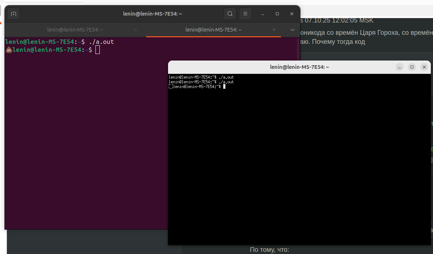Select the active second terminal tab

(213, 30)
